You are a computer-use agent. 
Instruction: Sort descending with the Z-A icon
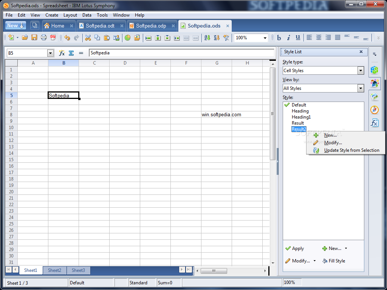pos(217,38)
